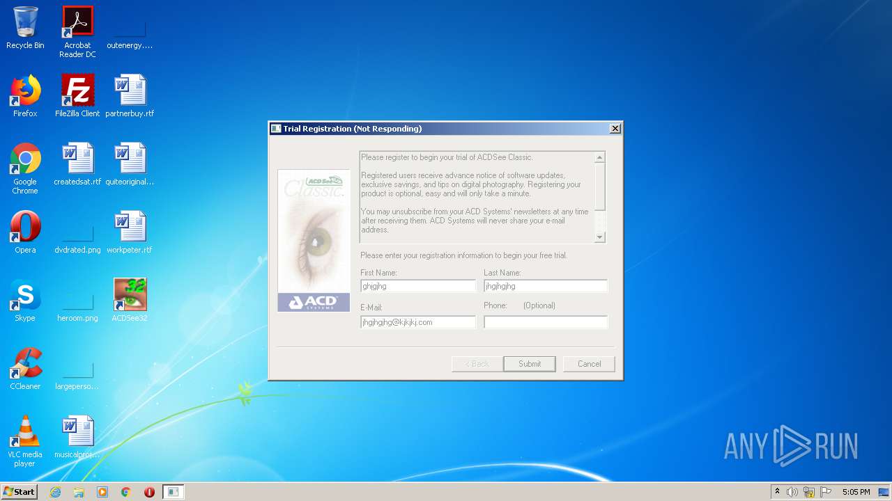Open Chrome from the taskbar
The height and width of the screenshot is (501, 892).
126,492
